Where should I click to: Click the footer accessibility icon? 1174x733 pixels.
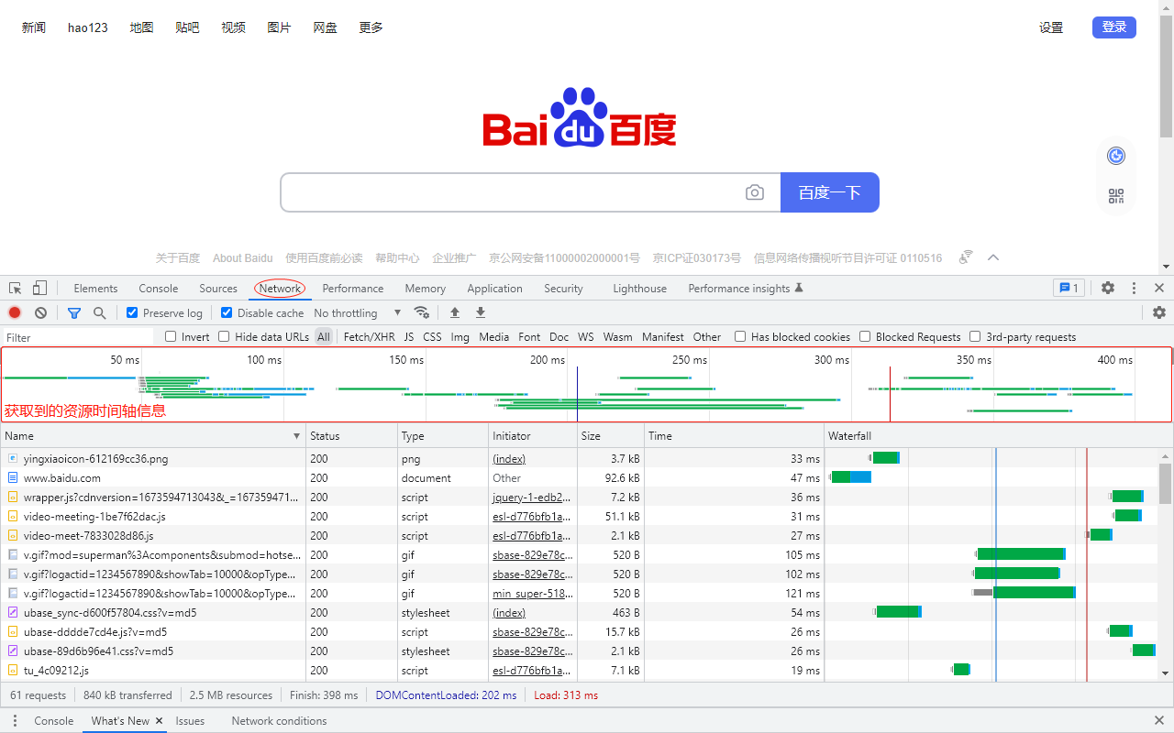(966, 257)
